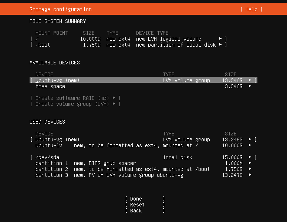This screenshot has height=222, width=287.
Task: Open Create software RAID (md) option
Action: click(x=75, y=98)
